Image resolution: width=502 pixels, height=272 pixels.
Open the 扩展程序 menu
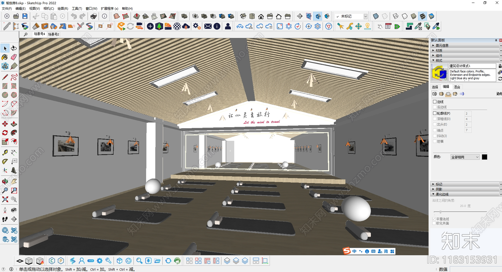pos(109,8)
